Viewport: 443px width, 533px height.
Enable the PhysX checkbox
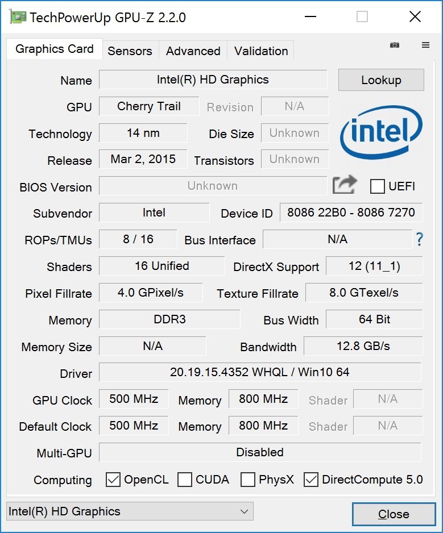[248, 480]
